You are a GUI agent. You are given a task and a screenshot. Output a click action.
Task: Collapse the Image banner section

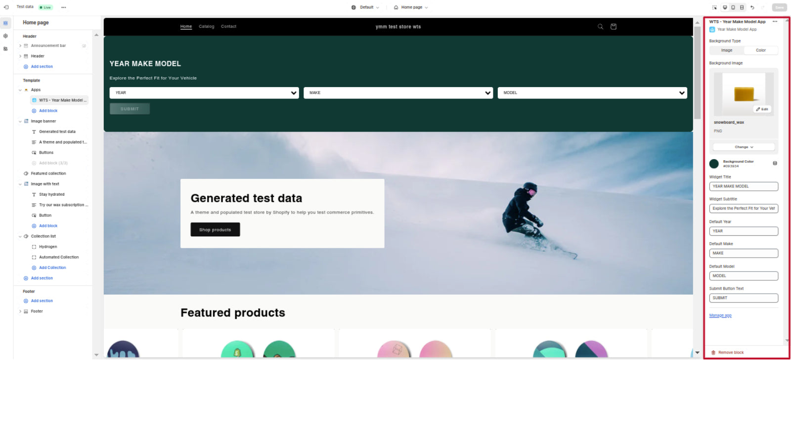point(20,121)
